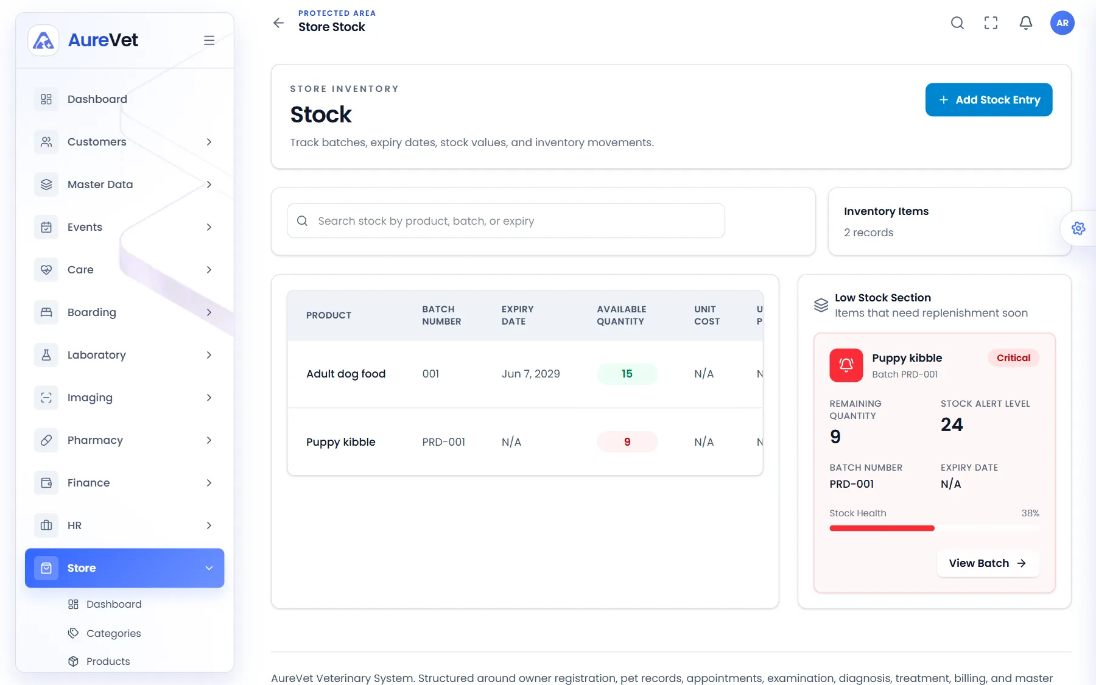Toggle fullscreen mode icon
The height and width of the screenshot is (685, 1096).
991,23
